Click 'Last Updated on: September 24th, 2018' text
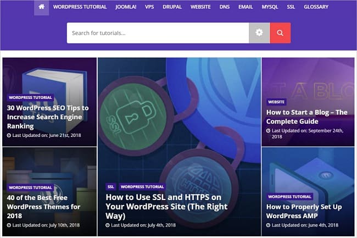 [308, 134]
